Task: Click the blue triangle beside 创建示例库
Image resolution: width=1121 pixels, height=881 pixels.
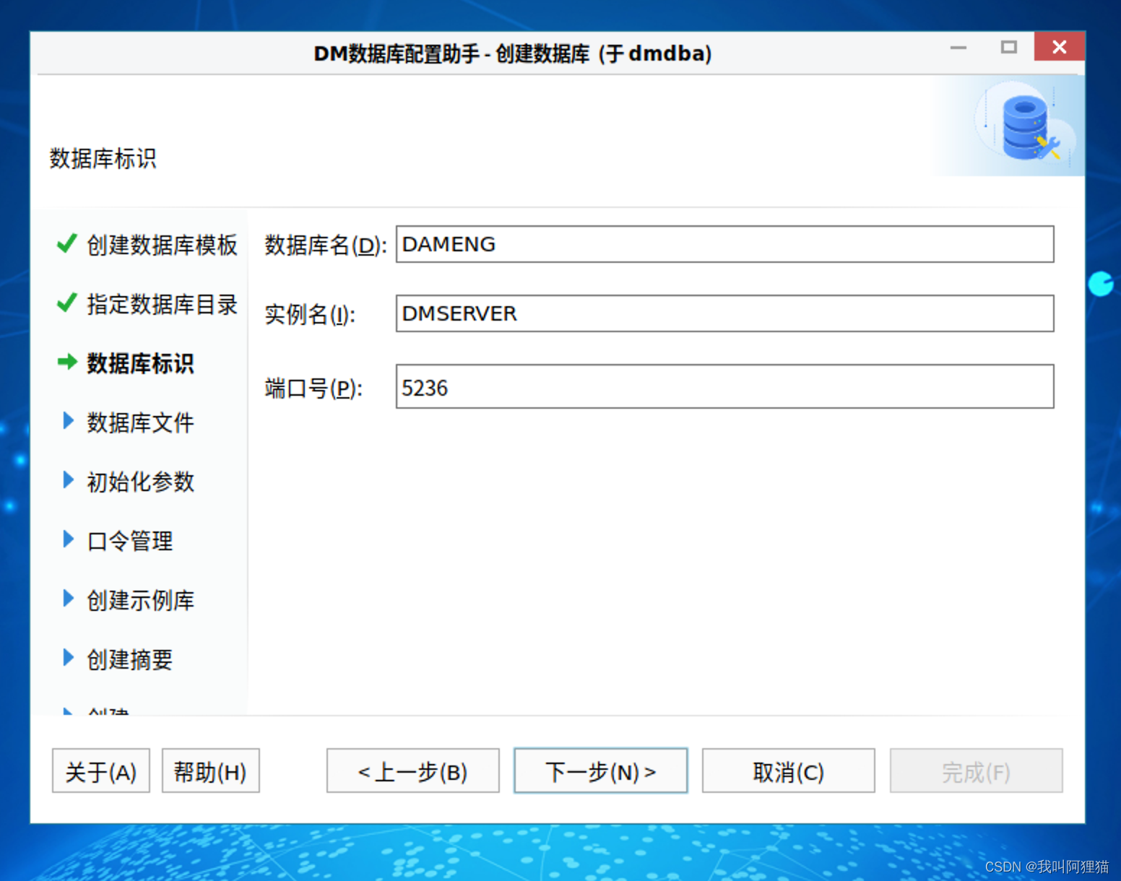Action: click(x=68, y=598)
